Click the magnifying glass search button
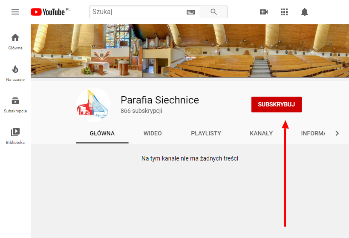 pyautogui.click(x=213, y=12)
